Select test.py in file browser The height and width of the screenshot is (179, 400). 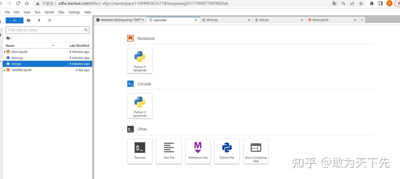pyautogui.click(x=47, y=64)
